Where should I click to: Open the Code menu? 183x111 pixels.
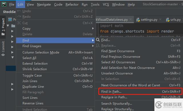(58, 5)
